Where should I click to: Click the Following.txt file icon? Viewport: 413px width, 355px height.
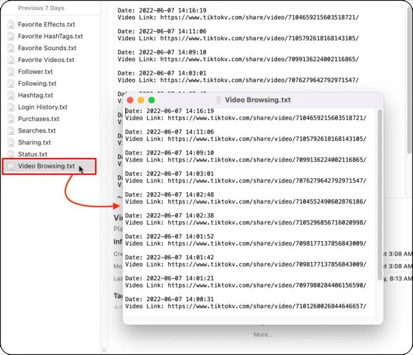pos(11,83)
